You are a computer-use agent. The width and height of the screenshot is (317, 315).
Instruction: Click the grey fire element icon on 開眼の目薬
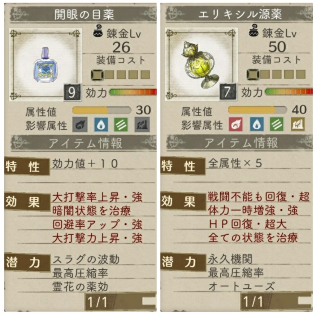pyautogui.click(x=80, y=125)
